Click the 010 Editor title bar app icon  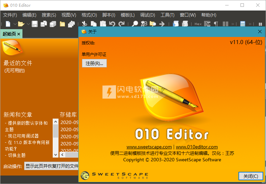5,5
